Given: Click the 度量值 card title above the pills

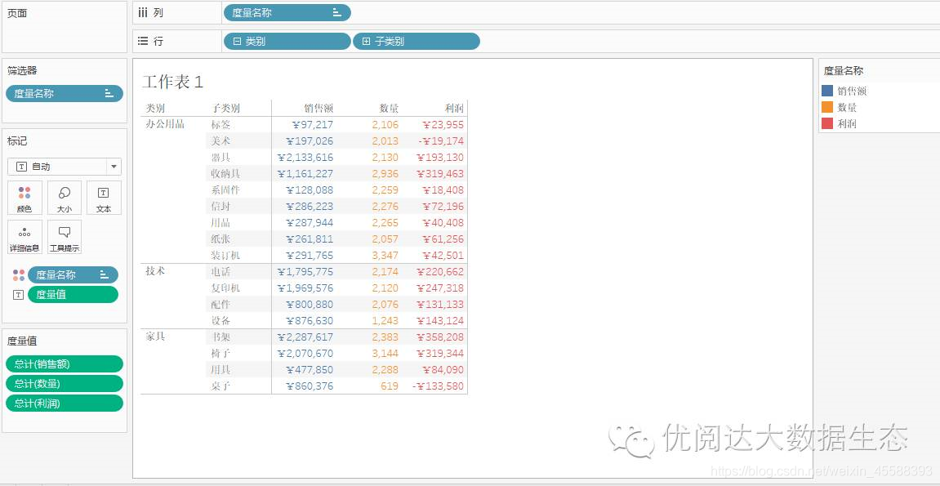Looking at the screenshot, I should point(22,341).
